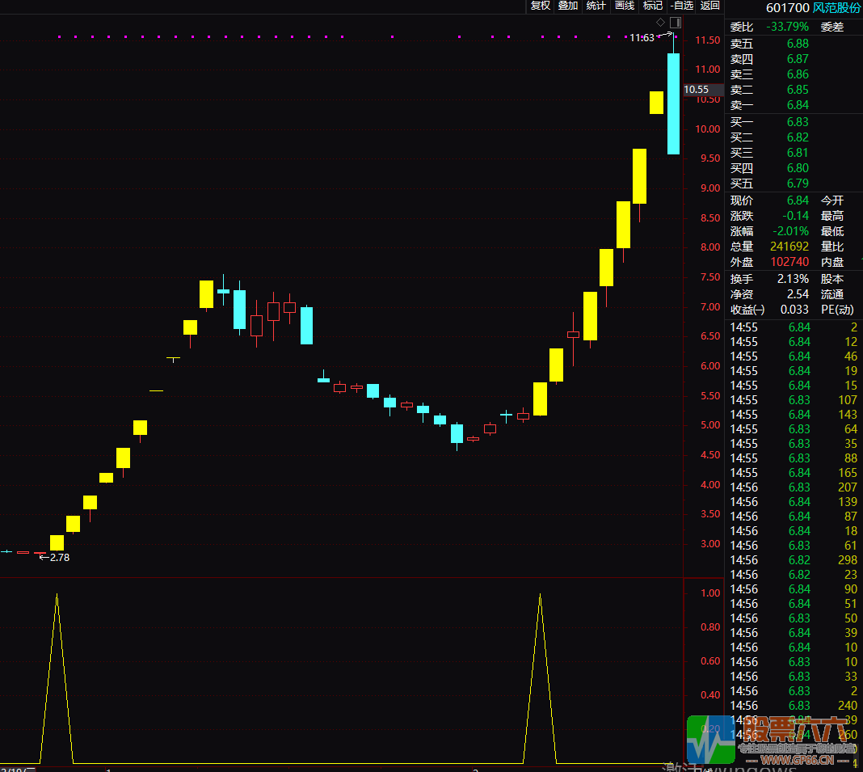This screenshot has height=772, width=863.
Task: Open the 叠加 overlay option
Action: (568, 6)
